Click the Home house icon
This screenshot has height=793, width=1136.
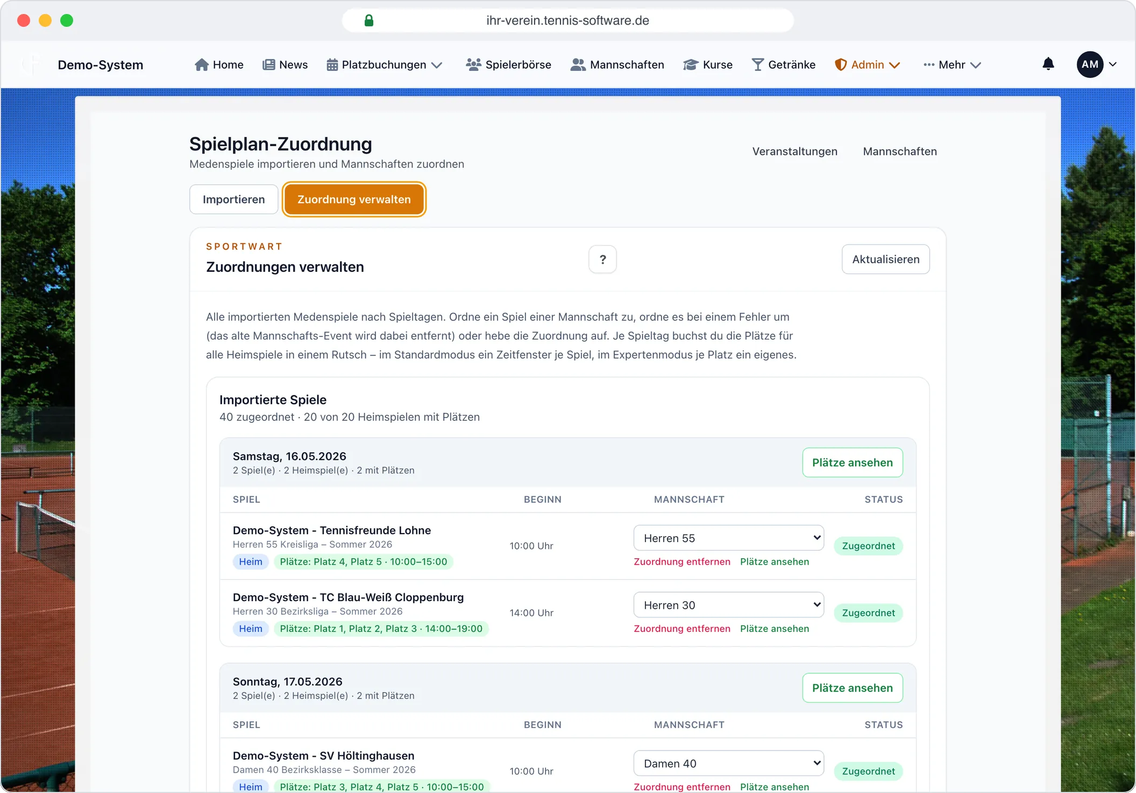point(202,65)
